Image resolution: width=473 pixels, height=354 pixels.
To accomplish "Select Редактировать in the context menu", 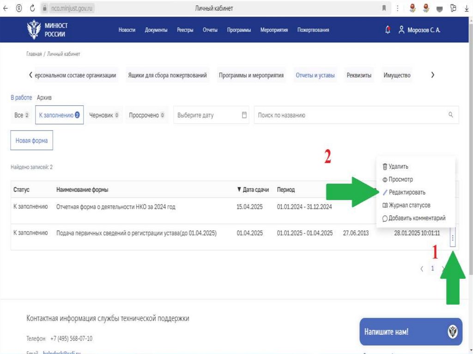I will [406, 192].
